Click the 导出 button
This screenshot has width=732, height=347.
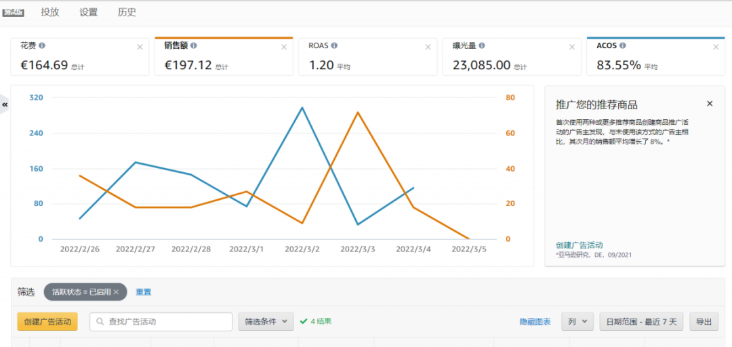coord(704,321)
